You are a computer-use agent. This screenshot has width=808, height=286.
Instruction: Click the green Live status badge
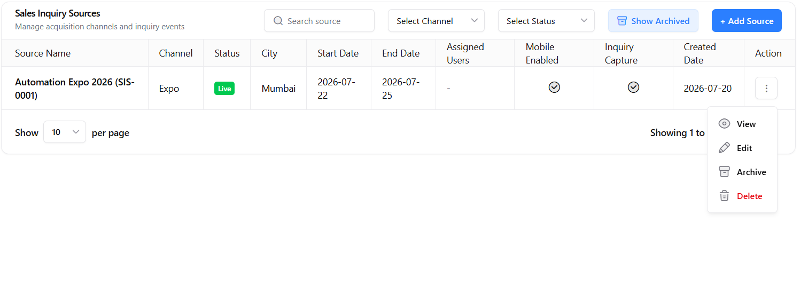[224, 89]
